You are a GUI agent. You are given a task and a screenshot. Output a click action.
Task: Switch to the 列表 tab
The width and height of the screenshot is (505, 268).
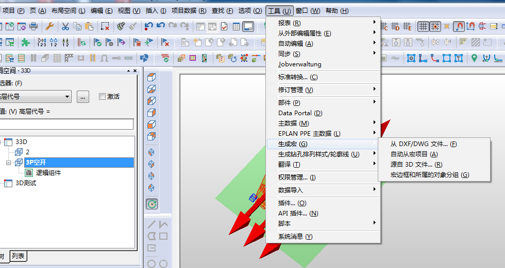coord(18,256)
